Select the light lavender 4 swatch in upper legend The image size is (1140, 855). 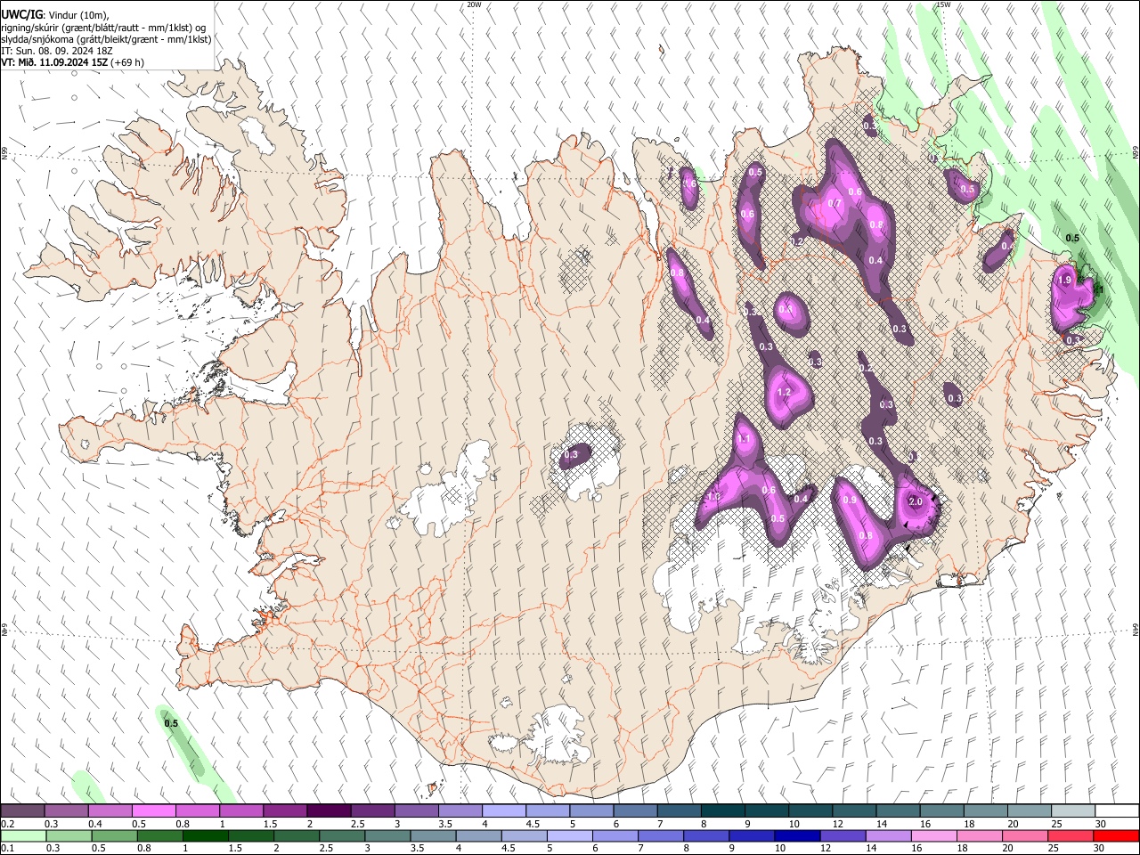point(502,811)
